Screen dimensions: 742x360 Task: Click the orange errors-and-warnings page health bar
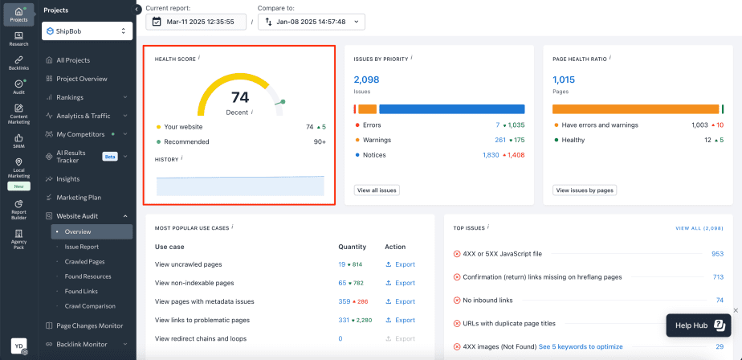(x=635, y=109)
